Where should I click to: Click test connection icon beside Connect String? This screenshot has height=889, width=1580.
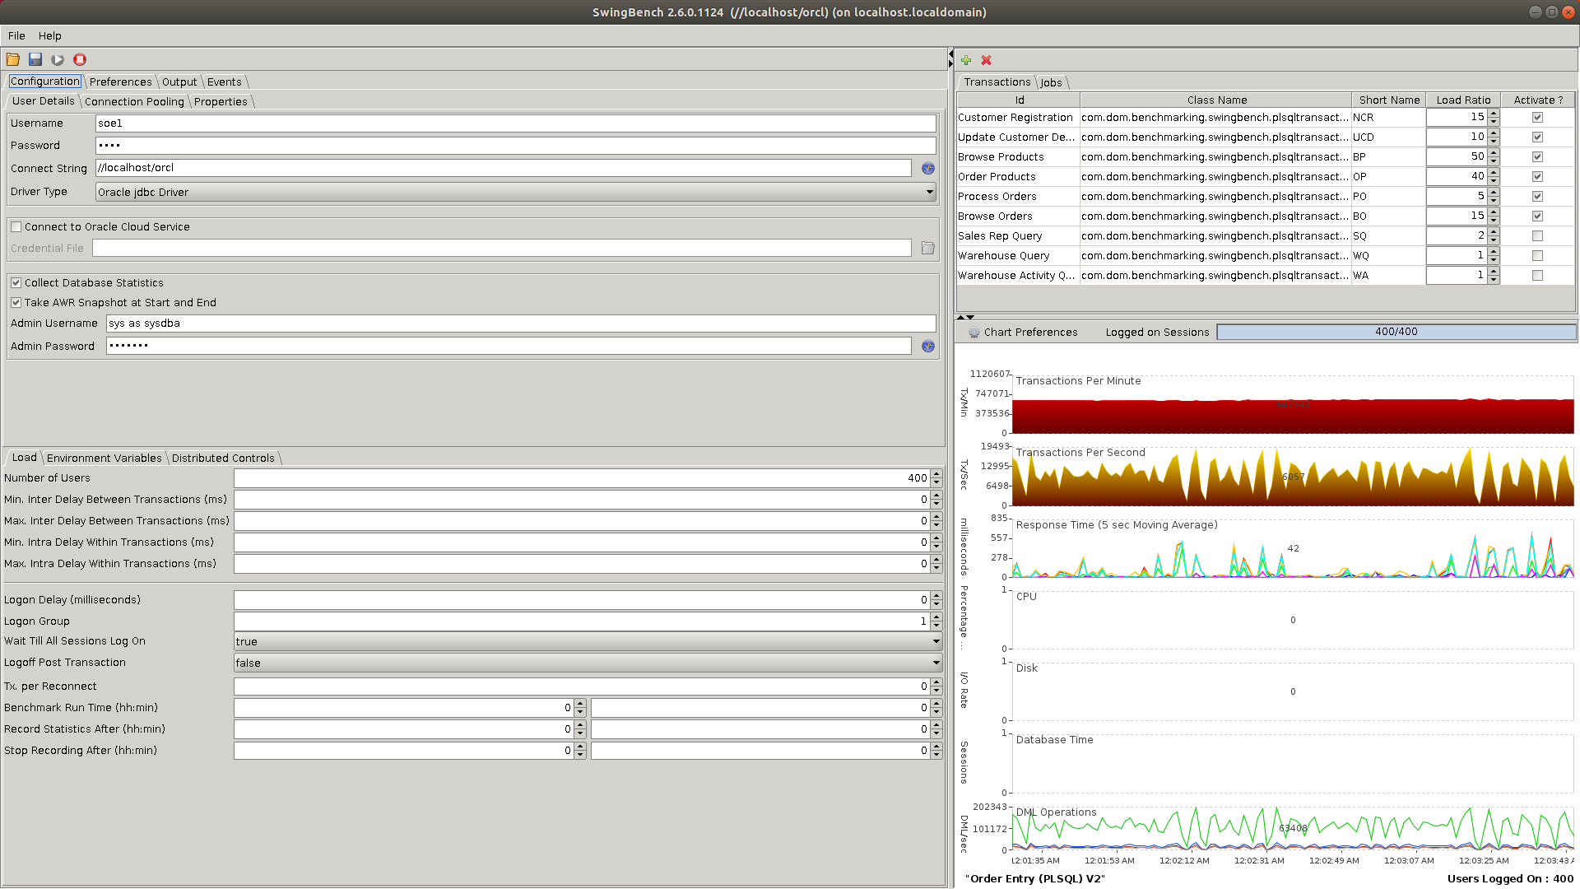click(x=928, y=168)
